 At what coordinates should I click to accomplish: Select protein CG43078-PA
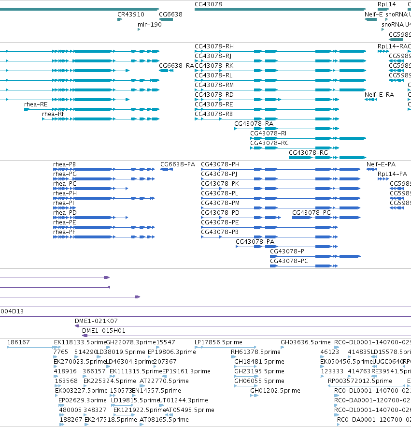(x=287, y=247)
